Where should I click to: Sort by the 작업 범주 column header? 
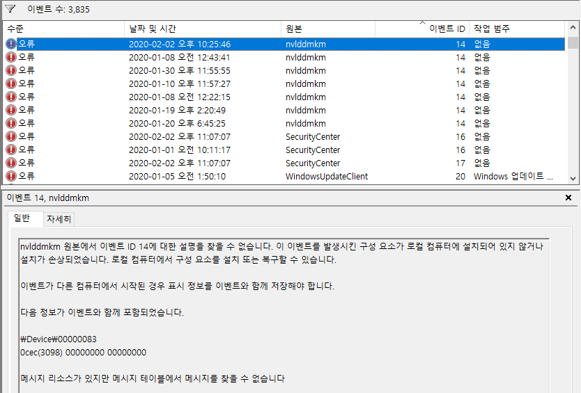[x=518, y=29]
